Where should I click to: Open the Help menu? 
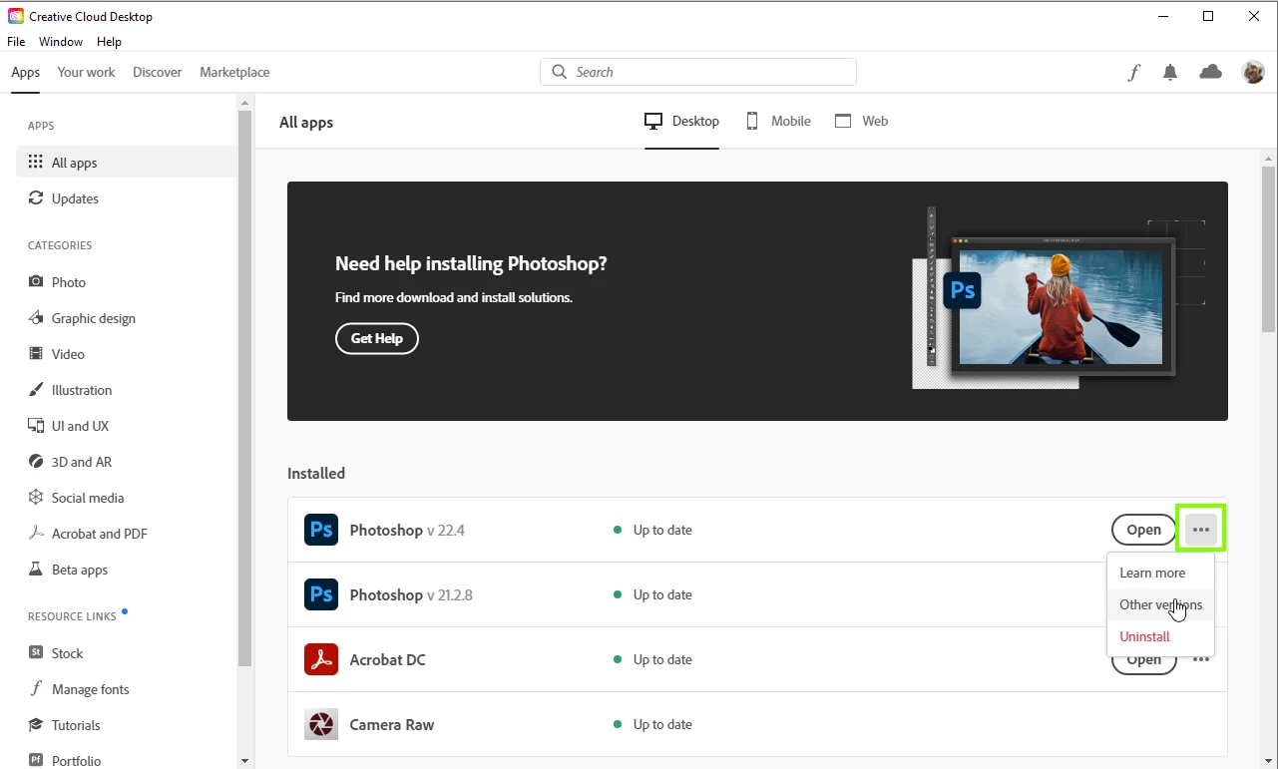[x=109, y=42]
